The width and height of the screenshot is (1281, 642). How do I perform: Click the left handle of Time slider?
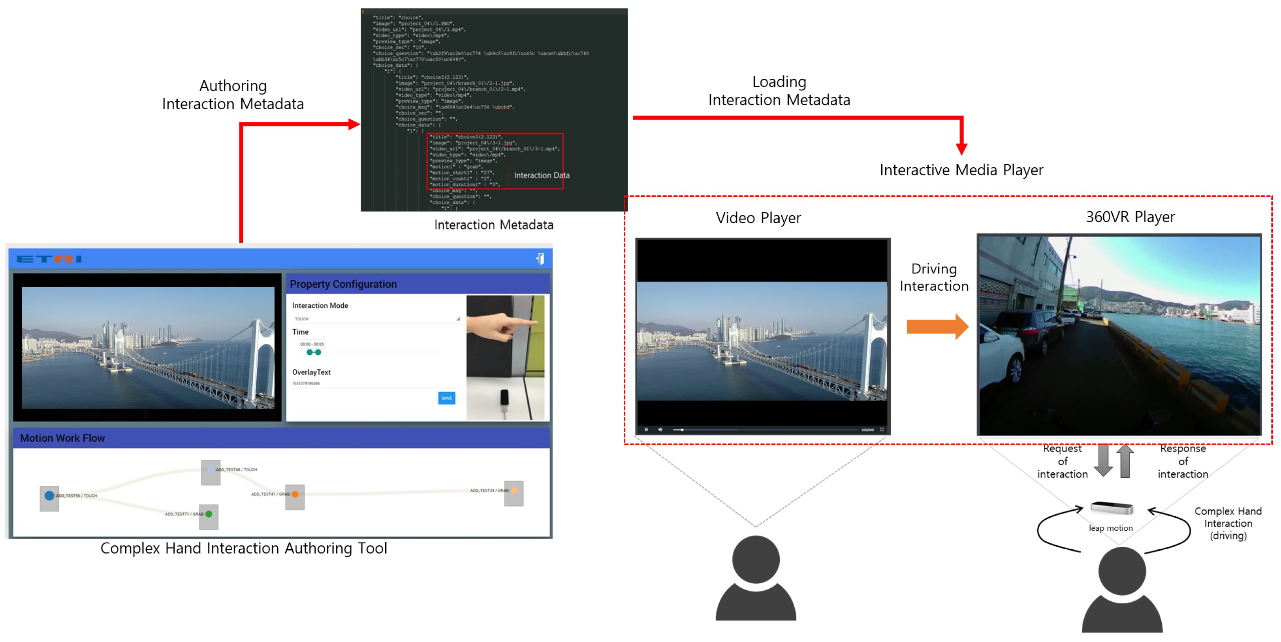(309, 352)
